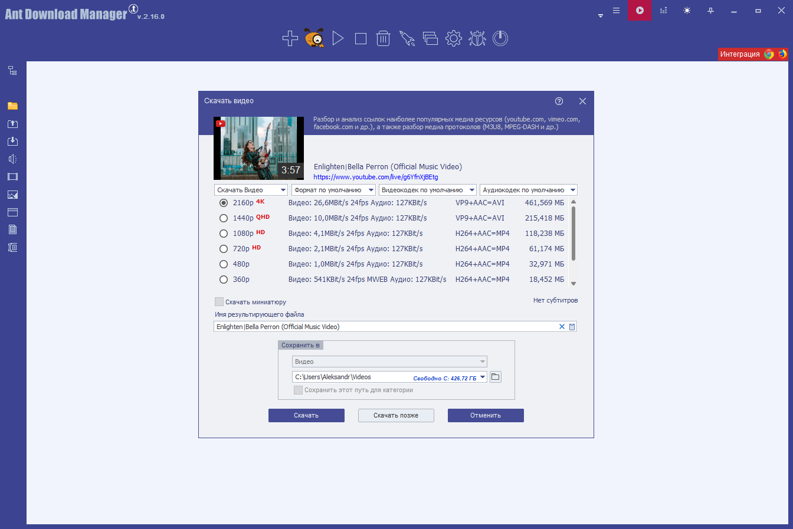
Task: Click the Chrome integration icon
Action: (x=769, y=54)
